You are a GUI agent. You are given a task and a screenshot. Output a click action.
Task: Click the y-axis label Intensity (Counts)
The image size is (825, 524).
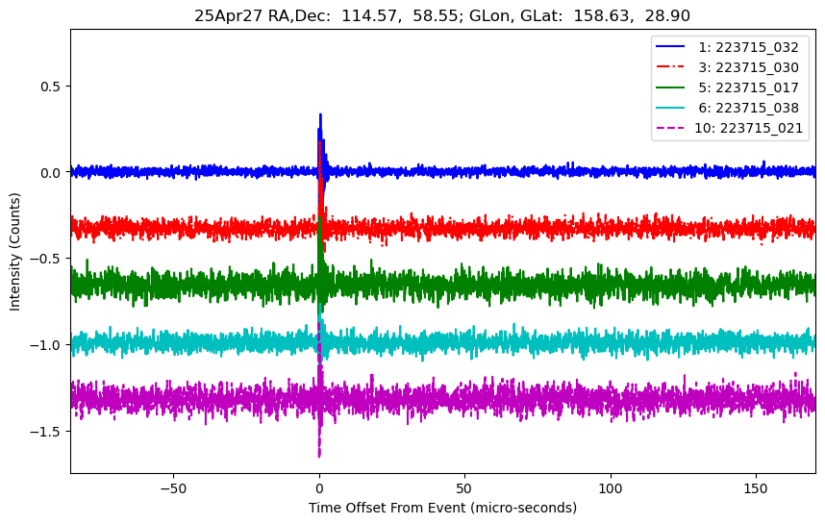14,252
